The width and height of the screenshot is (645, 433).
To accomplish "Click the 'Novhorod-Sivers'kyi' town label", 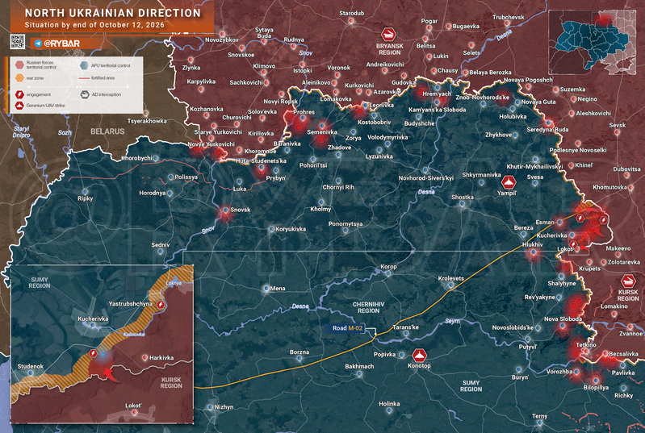I will (x=425, y=178).
